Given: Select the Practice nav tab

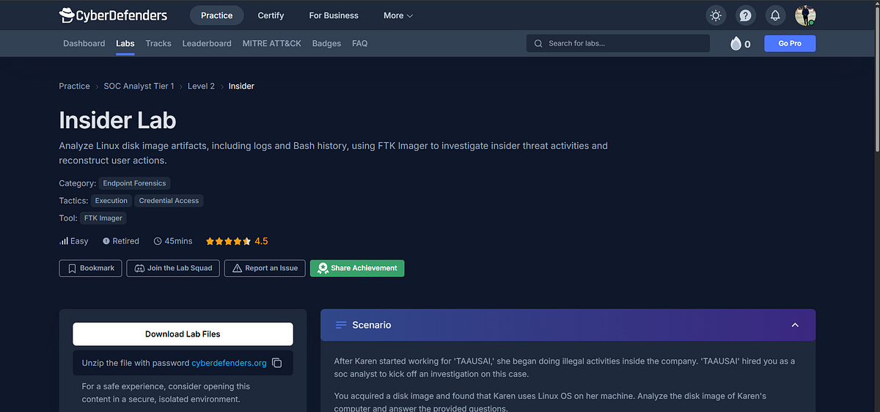Looking at the screenshot, I should [217, 15].
